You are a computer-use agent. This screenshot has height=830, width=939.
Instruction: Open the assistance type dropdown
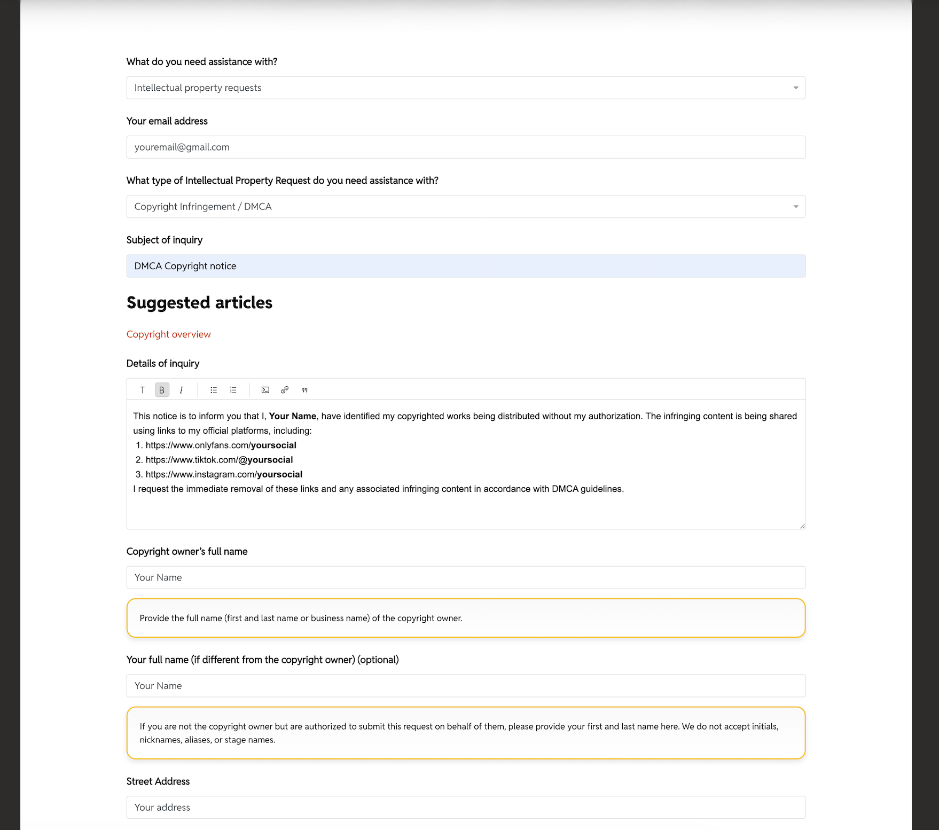(x=465, y=88)
